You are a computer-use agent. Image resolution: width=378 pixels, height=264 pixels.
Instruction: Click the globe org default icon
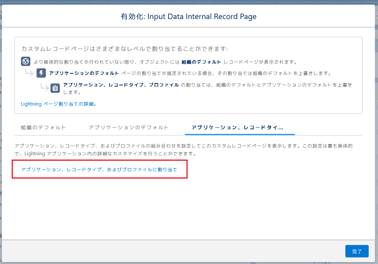click(26, 61)
